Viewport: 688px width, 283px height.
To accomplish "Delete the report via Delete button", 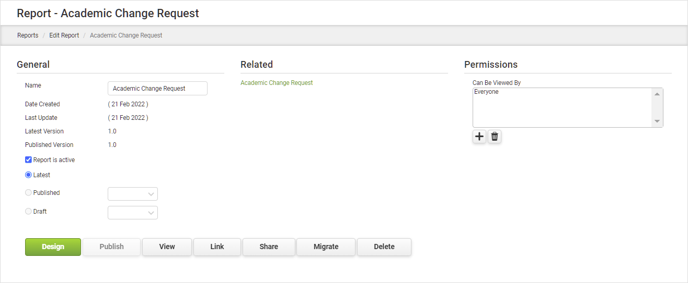I will coord(384,247).
